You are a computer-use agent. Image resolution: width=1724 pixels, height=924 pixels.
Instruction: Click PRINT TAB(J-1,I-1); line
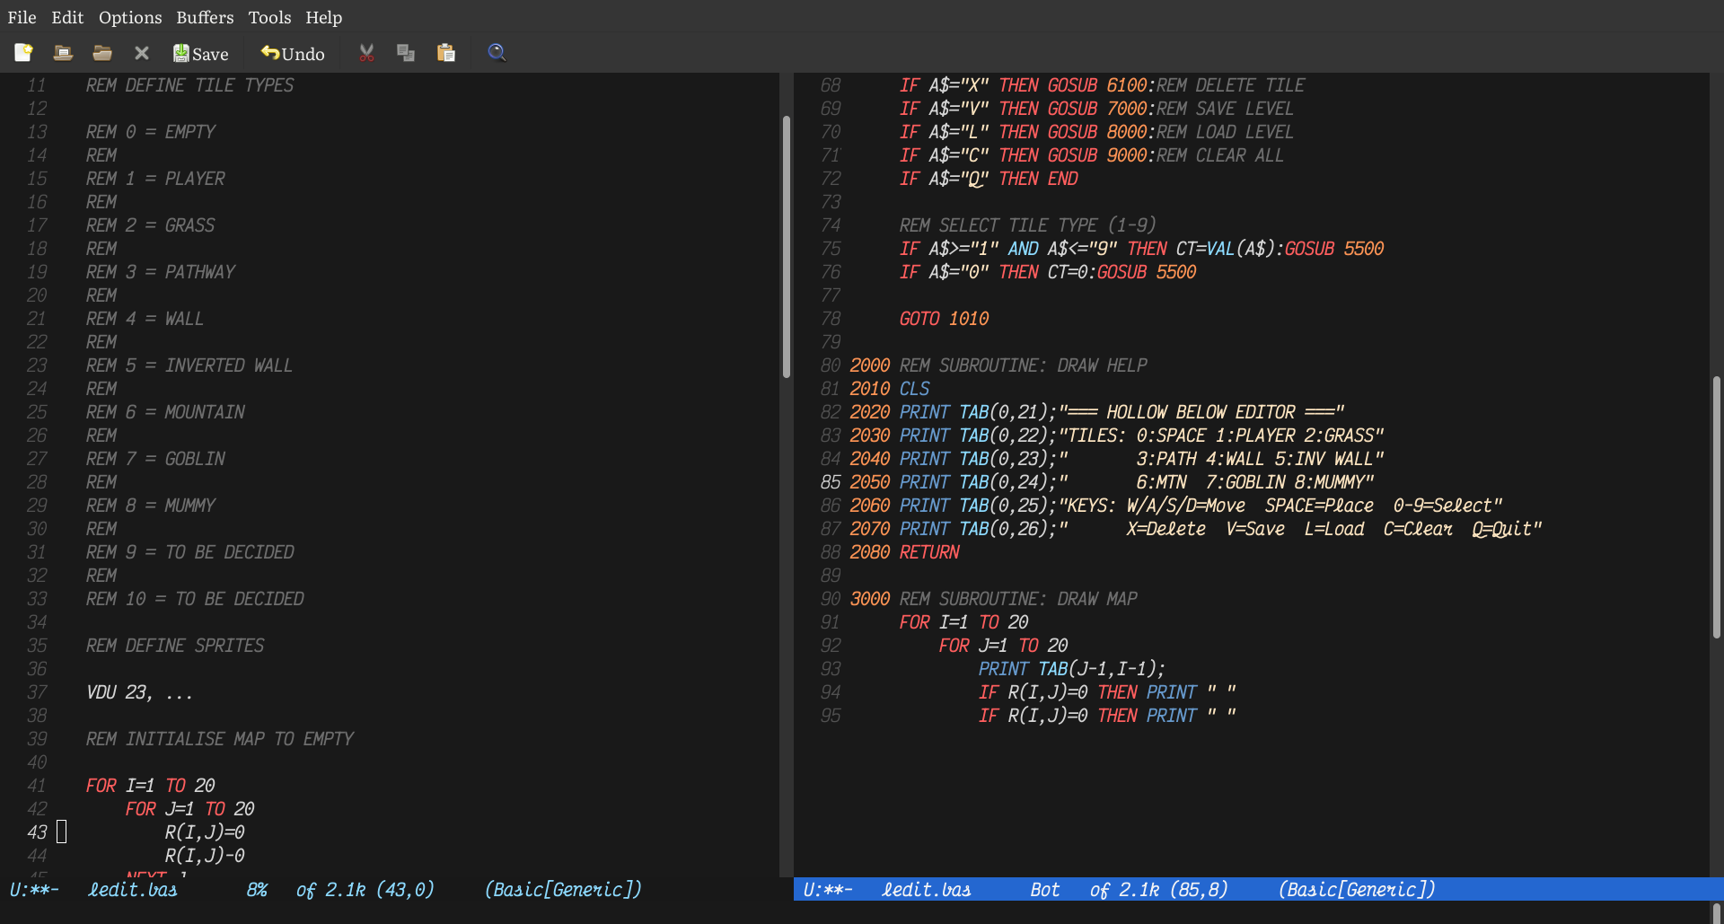point(1072,669)
